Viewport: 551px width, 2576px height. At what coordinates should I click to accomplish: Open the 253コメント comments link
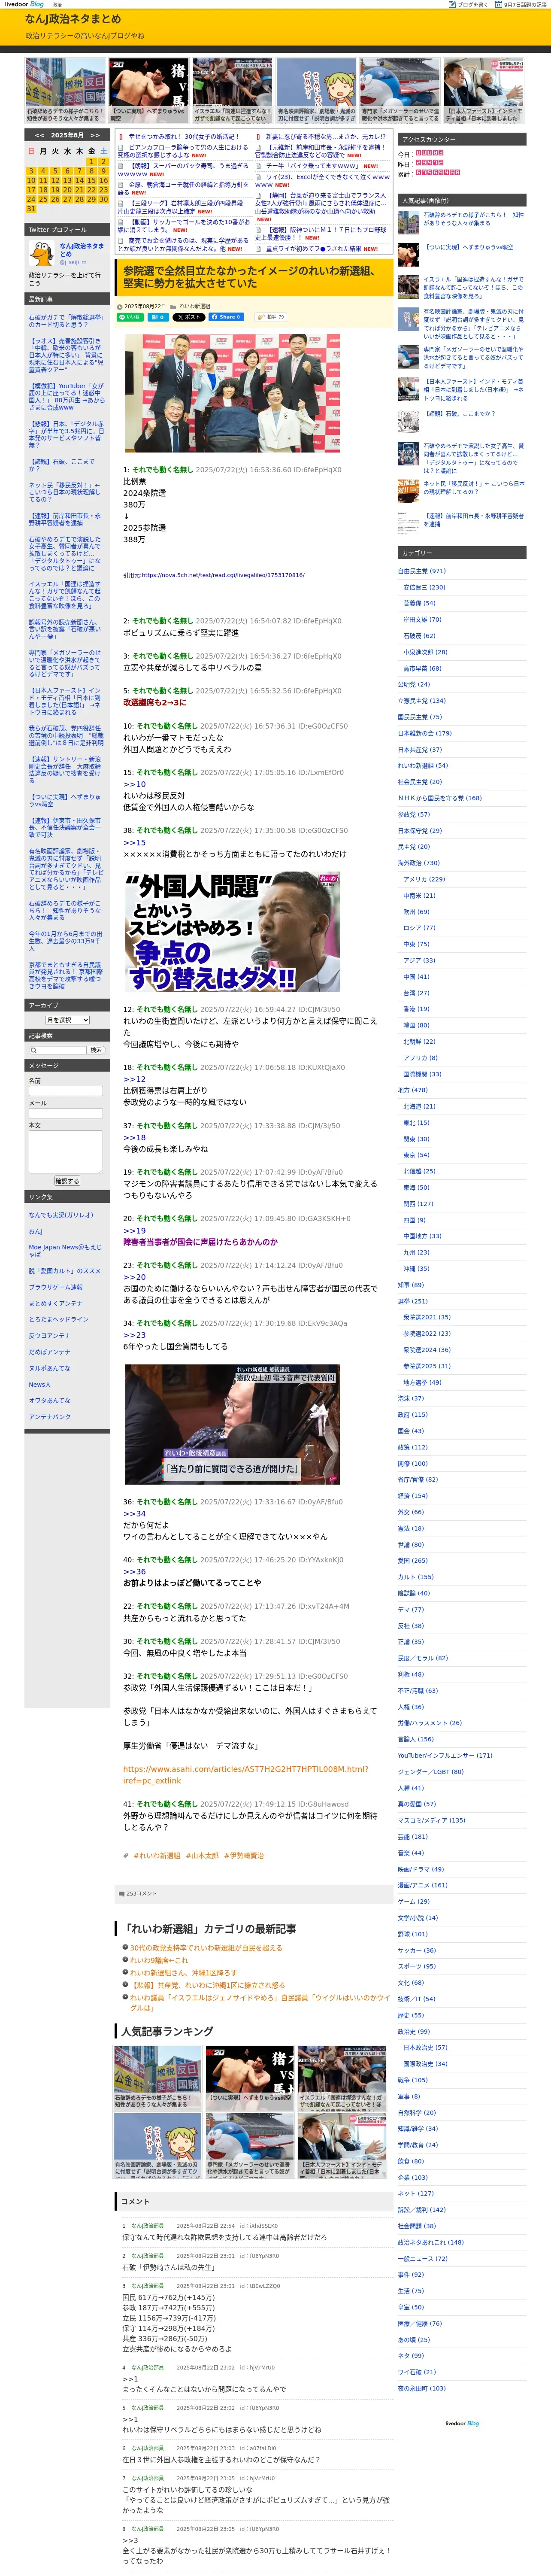tap(141, 1893)
